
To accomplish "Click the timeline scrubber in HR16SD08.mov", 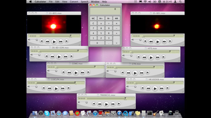I will [154, 83].
